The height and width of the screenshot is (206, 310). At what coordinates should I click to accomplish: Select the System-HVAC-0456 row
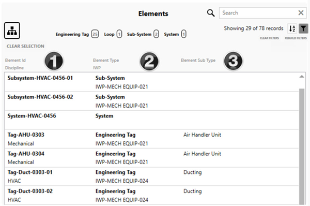[x=151, y=120]
